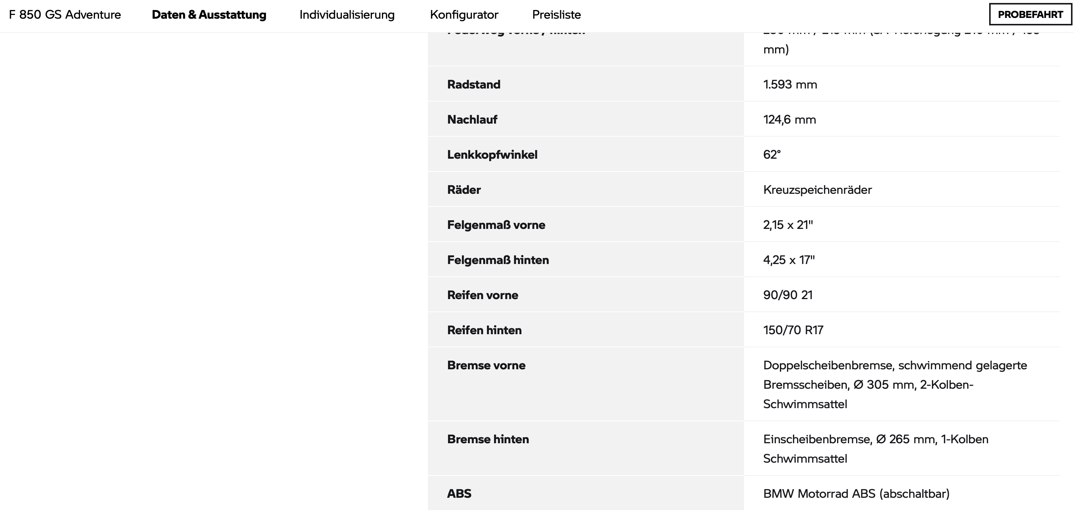
Task: Click the Bremse vorne row label
Action: tap(486, 365)
